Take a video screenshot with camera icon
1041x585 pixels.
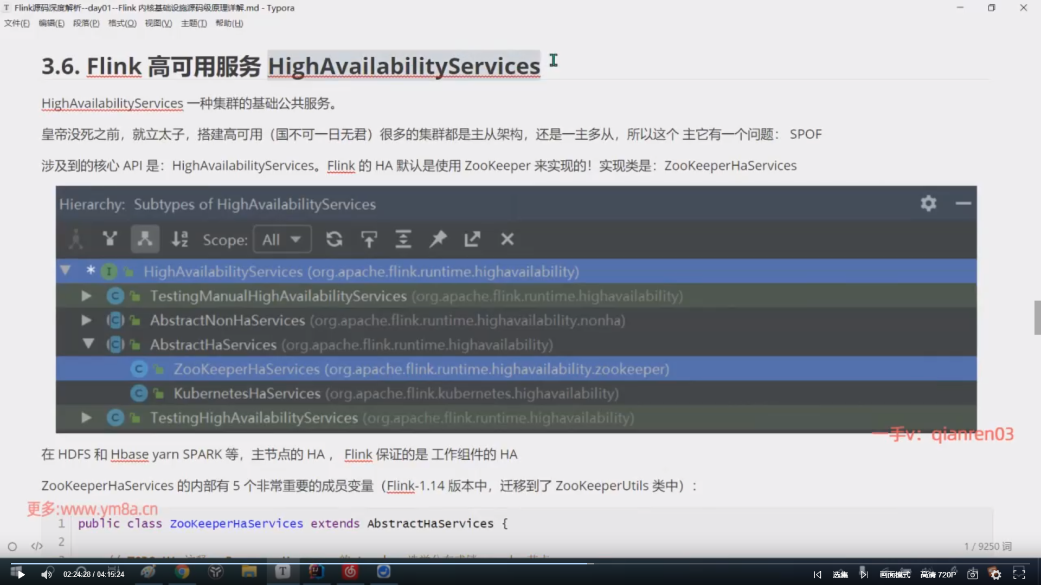point(973,575)
